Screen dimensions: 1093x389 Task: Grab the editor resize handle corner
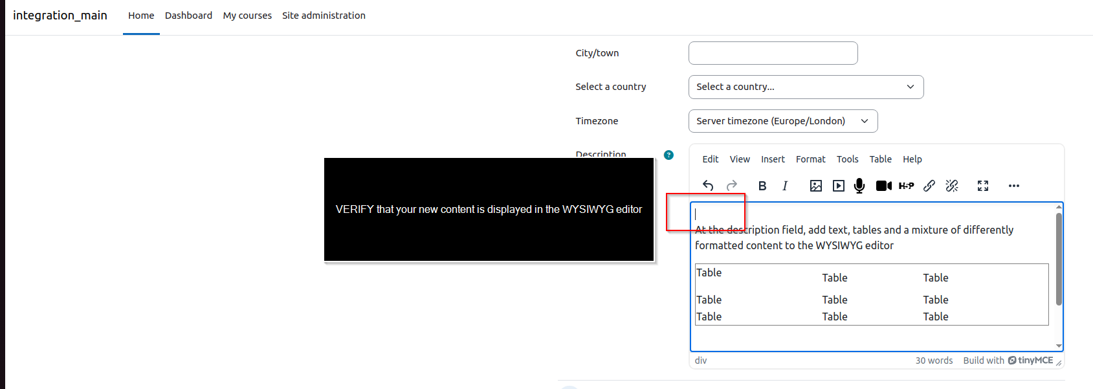[1059, 363]
